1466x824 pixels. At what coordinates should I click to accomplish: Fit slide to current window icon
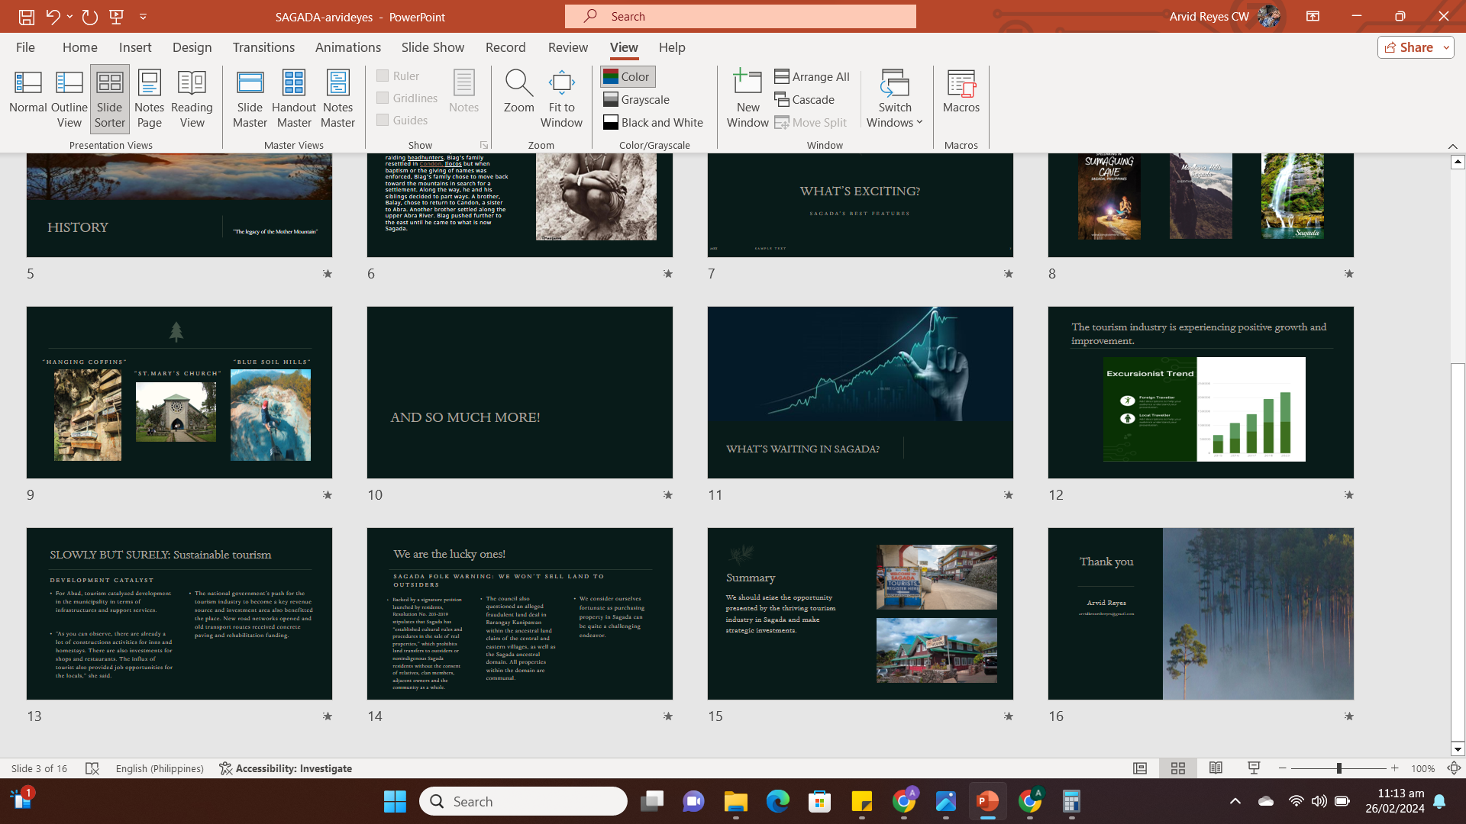[1454, 768]
